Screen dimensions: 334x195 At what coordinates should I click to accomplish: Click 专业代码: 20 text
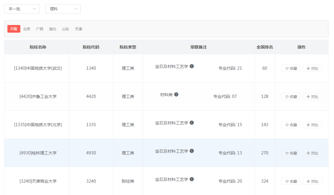[230, 181]
